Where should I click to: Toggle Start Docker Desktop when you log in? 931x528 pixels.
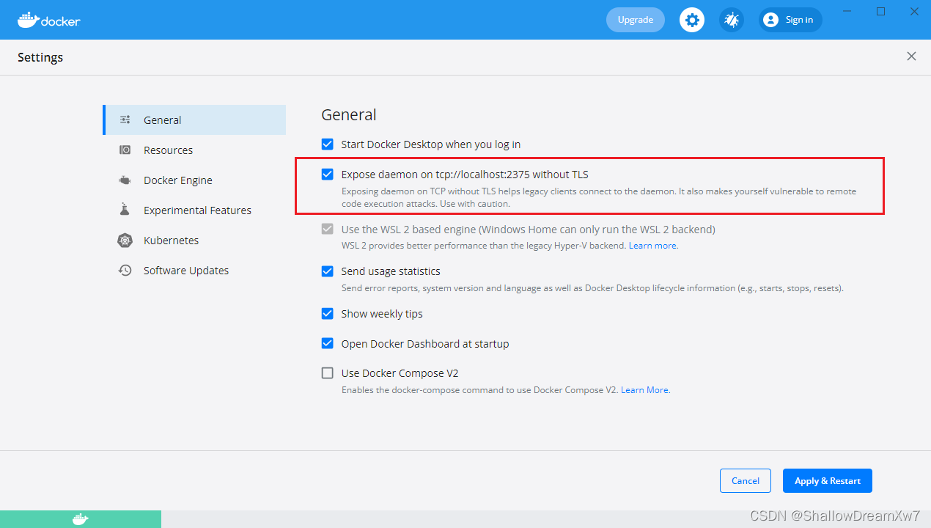328,144
